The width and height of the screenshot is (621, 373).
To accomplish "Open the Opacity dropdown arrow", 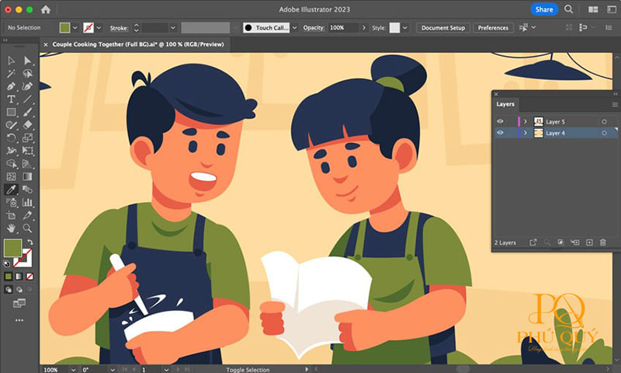I will coord(364,28).
